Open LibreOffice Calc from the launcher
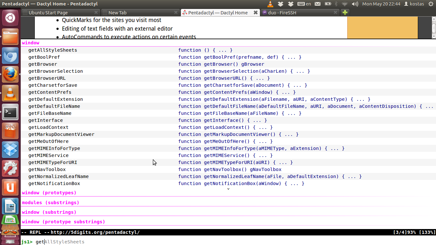This screenshot has width=436, height=245. [10, 220]
